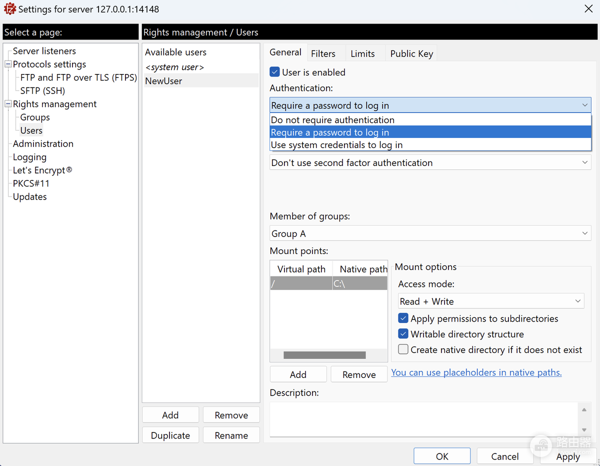Open the Logging page
The height and width of the screenshot is (466, 600).
point(29,157)
